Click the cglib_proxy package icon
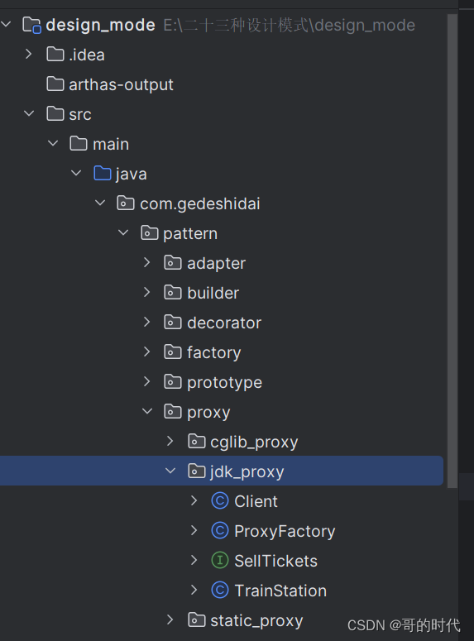 (196, 442)
